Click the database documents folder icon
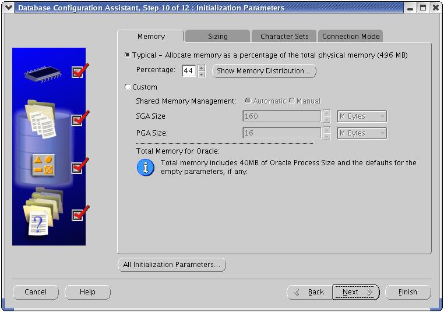Viewport: 444px width, 313px height. pos(41,119)
